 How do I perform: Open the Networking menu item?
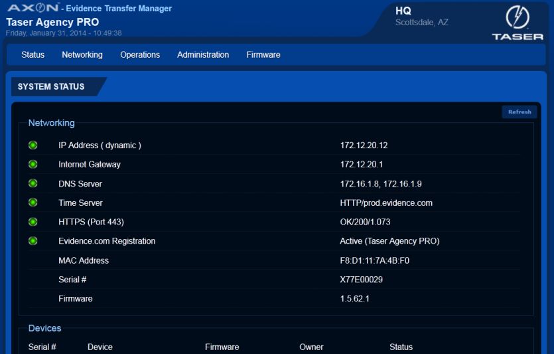(x=82, y=55)
